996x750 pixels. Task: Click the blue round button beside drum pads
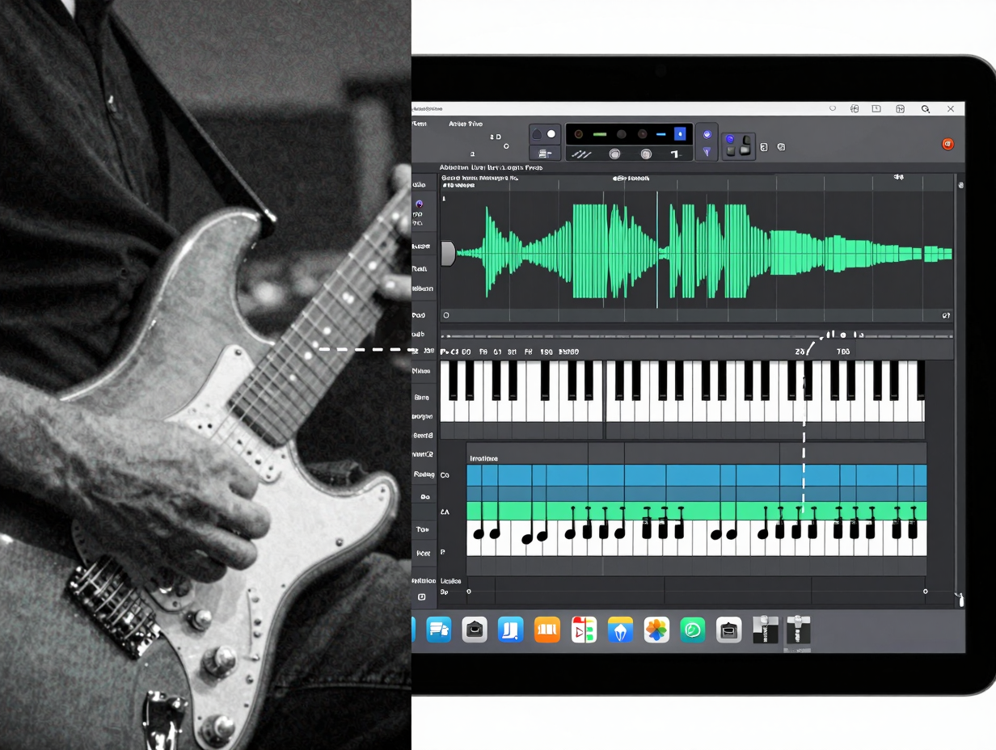(x=729, y=138)
